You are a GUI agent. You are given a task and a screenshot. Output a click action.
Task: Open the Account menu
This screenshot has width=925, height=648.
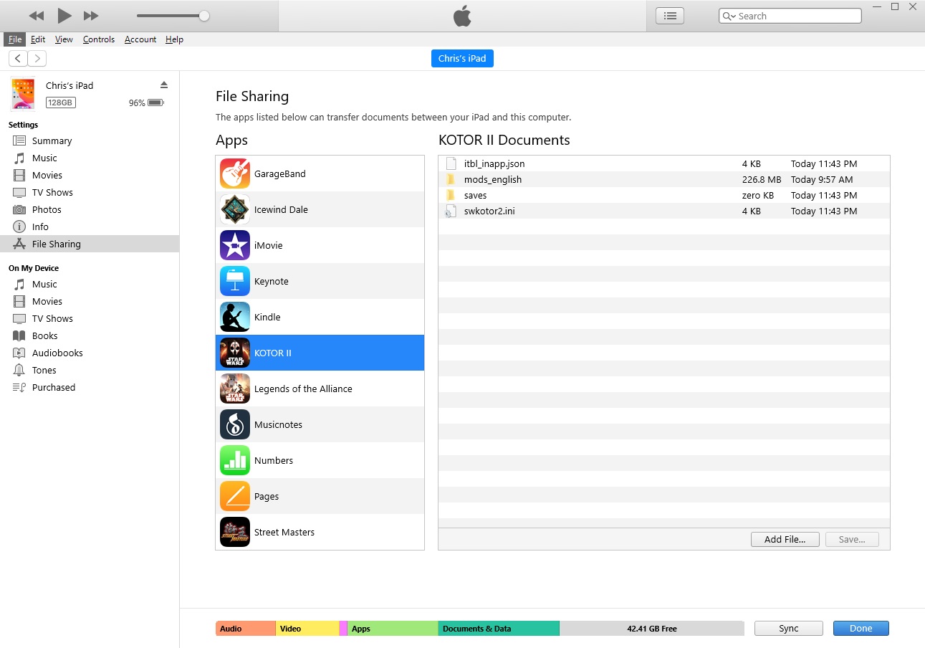click(x=140, y=39)
